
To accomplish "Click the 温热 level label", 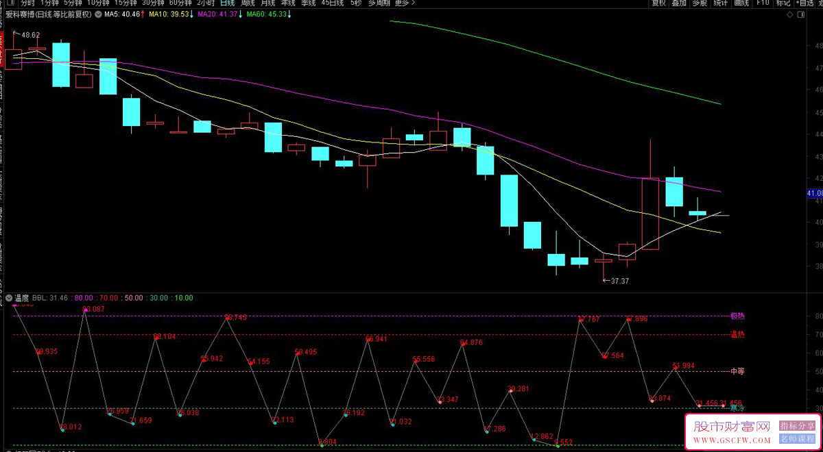I will pyautogui.click(x=737, y=335).
